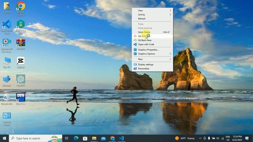Viewport: 253px width, 142px height.
Task: Switch to Chrome on the taskbar
Action: click(112, 138)
